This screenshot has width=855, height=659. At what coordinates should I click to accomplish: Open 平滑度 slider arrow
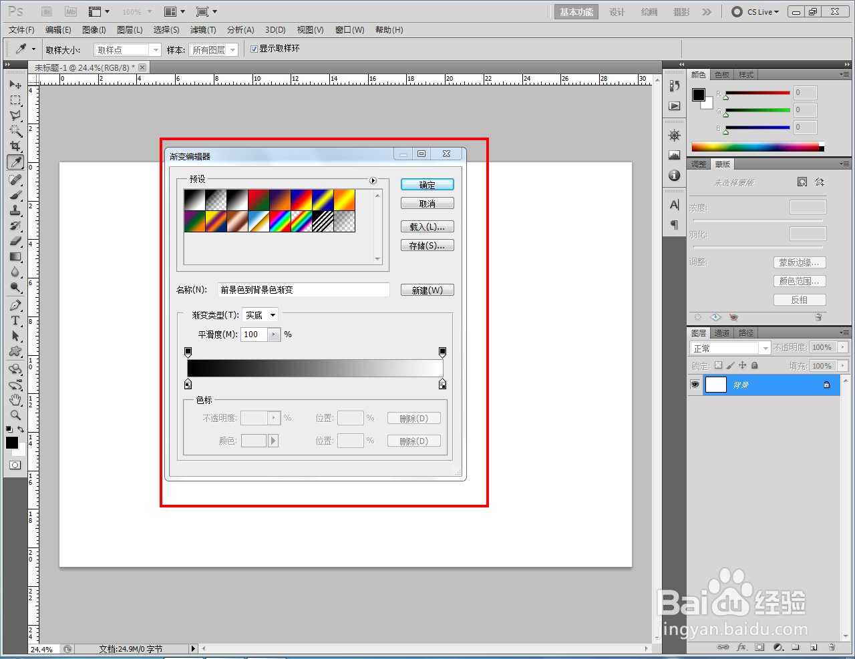tap(274, 335)
